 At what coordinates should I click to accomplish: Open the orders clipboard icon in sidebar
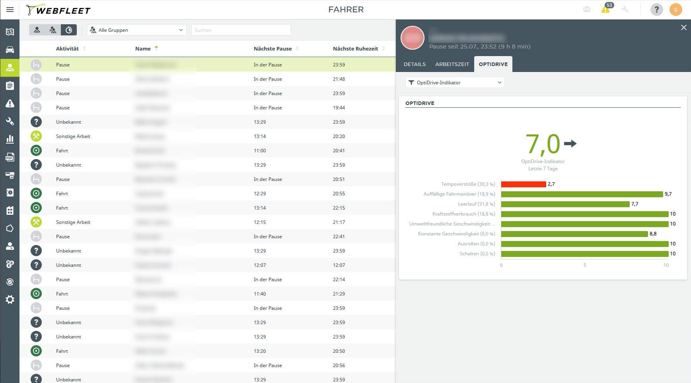(x=10, y=86)
